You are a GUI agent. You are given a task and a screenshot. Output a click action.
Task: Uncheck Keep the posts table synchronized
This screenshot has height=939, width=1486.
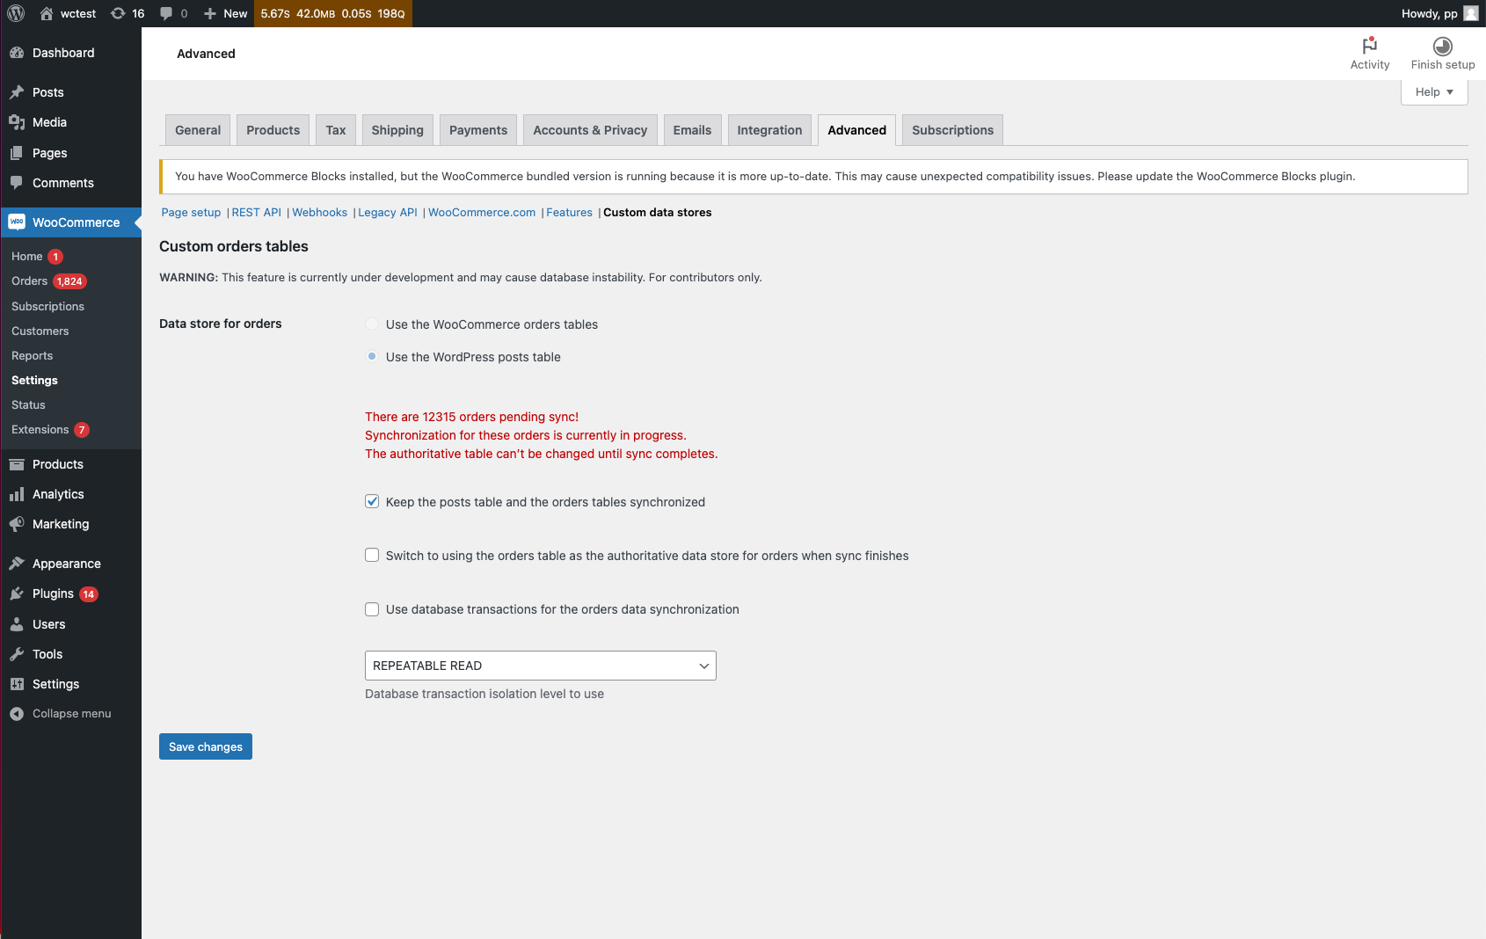[x=372, y=501]
